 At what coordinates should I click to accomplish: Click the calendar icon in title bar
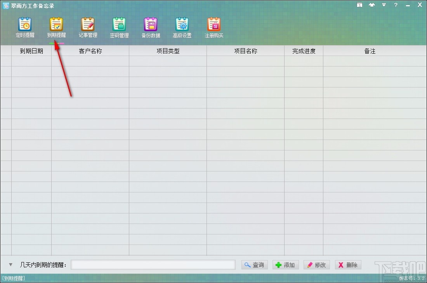[360, 5]
